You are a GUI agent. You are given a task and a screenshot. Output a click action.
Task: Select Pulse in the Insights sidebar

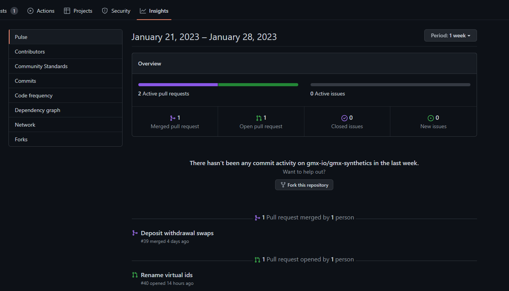tap(21, 37)
